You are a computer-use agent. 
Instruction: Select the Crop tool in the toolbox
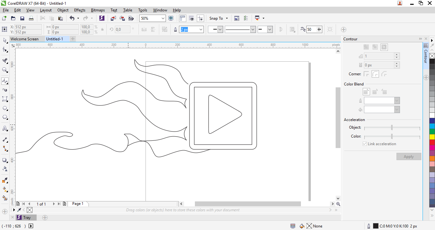5,60
